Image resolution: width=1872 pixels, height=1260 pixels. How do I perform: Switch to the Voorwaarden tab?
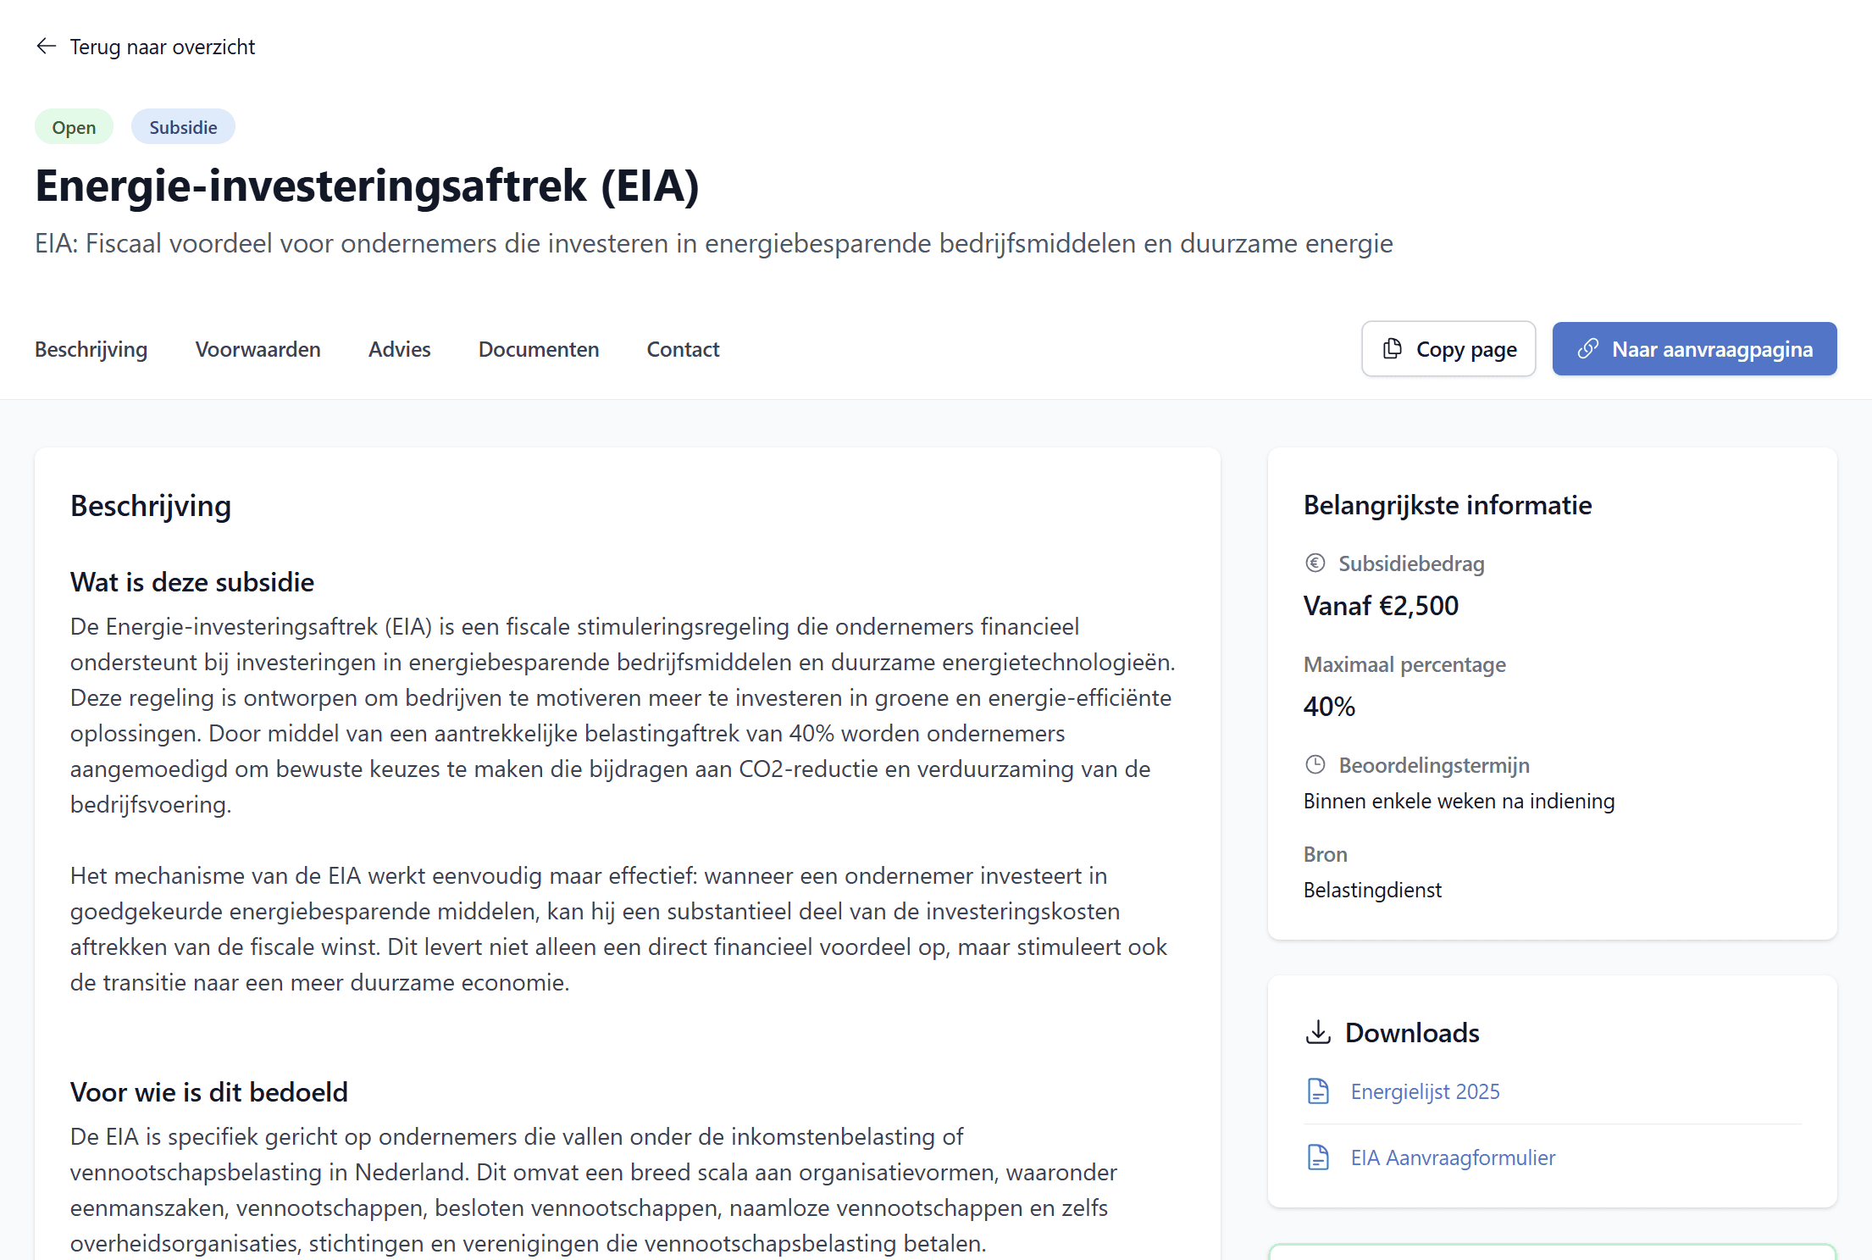point(258,348)
